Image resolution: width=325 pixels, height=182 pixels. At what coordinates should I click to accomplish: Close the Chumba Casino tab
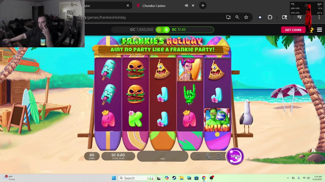(193, 6)
